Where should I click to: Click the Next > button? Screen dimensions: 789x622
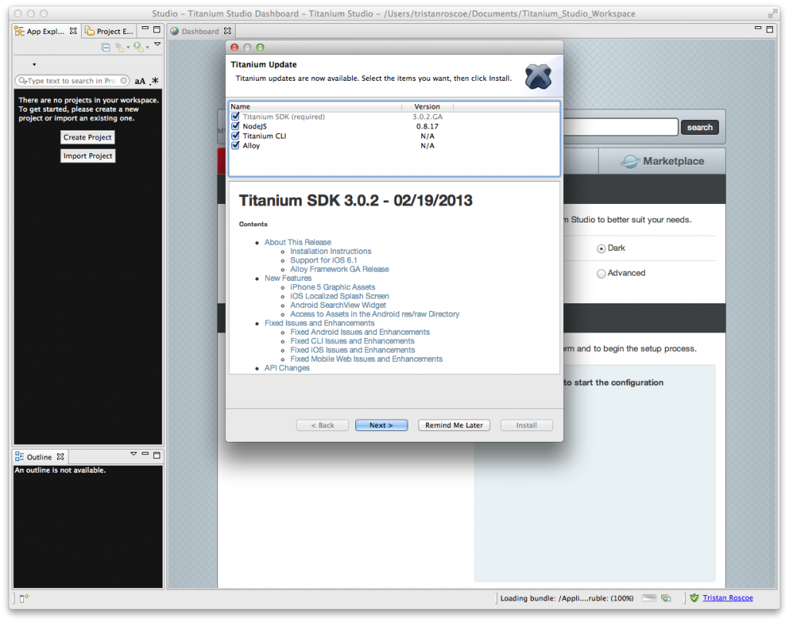[x=381, y=426]
